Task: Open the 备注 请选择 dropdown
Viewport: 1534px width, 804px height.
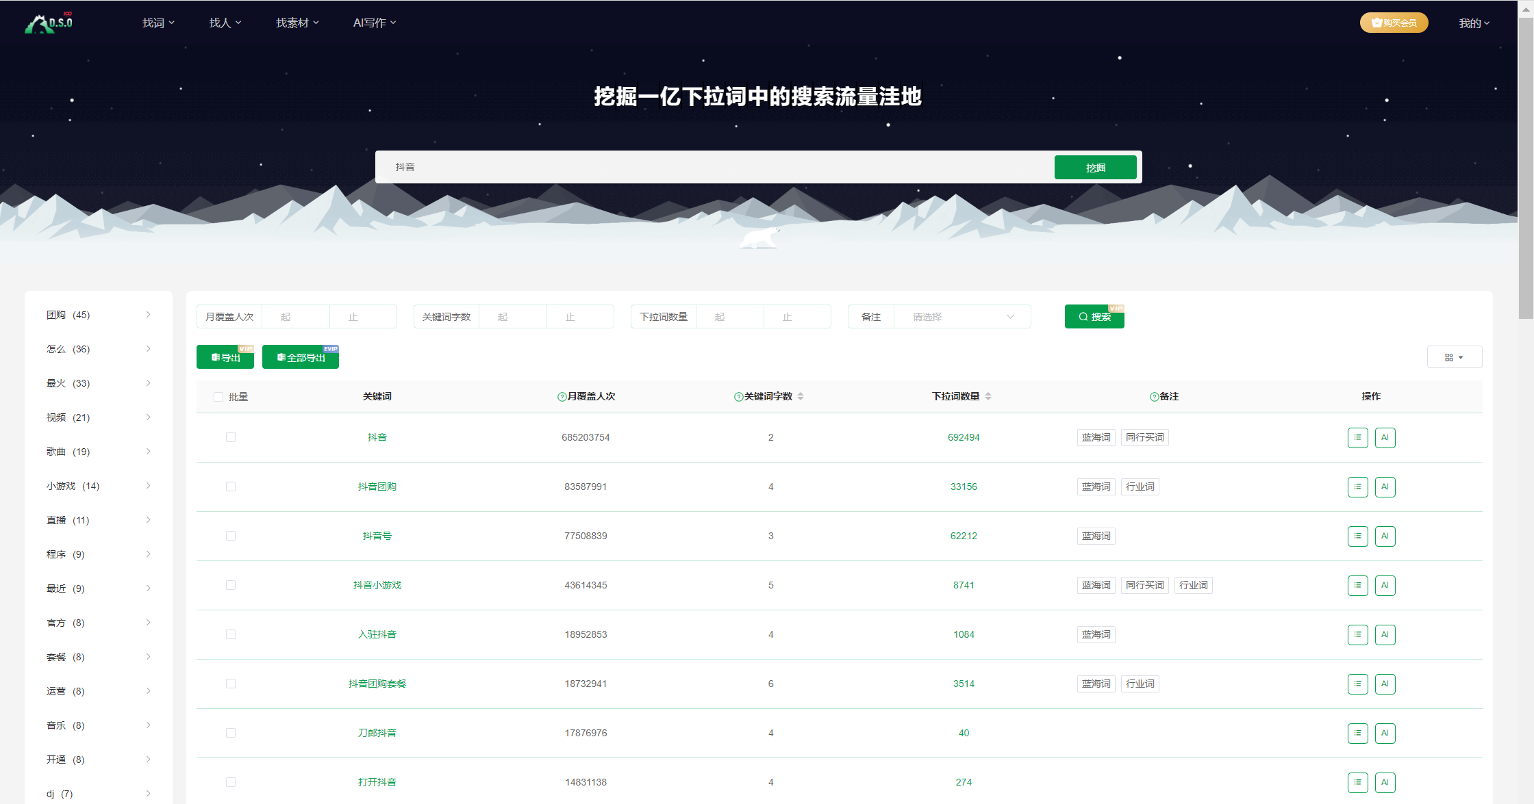Action: (962, 317)
